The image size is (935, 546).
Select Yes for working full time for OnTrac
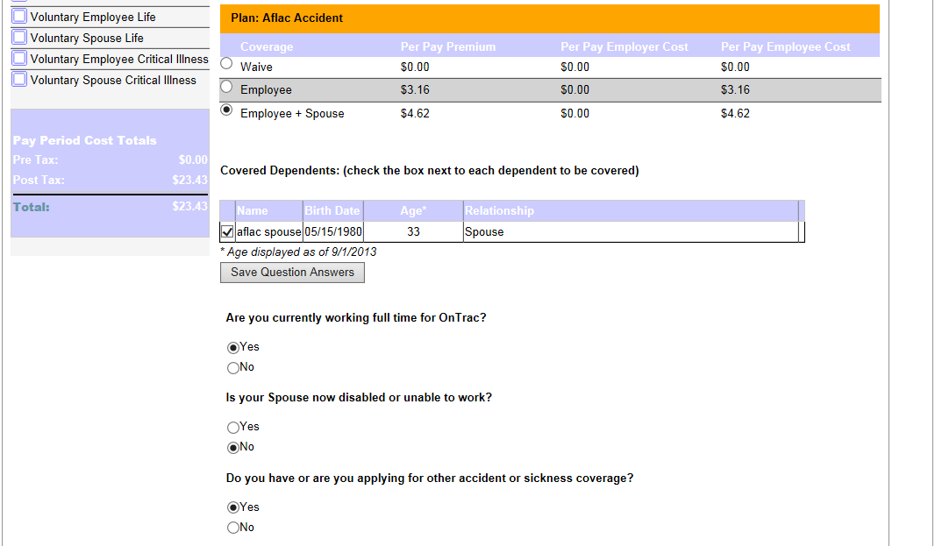233,347
